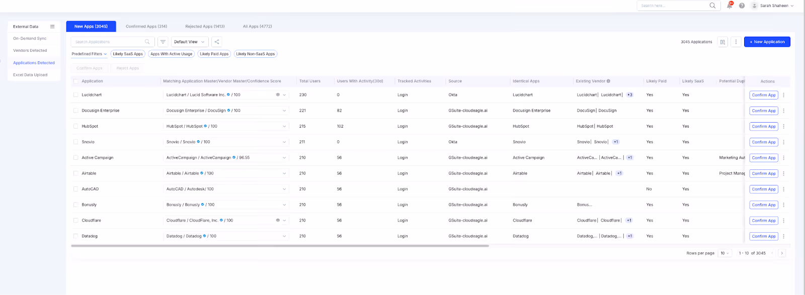Open Vendors Detected in sidebar
Viewport: 805px width, 295px height.
pyautogui.click(x=30, y=51)
